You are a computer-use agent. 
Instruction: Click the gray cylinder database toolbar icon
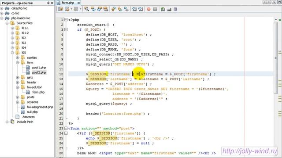coord(175,9)
